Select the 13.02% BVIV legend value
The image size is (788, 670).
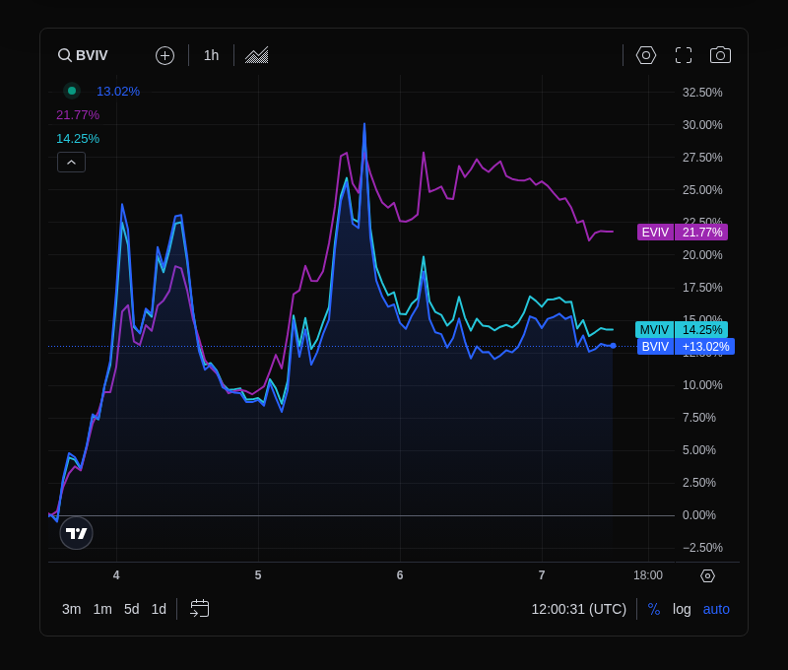click(x=118, y=92)
